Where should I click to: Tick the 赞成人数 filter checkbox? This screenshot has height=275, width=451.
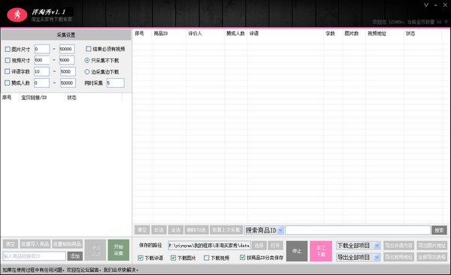8,83
